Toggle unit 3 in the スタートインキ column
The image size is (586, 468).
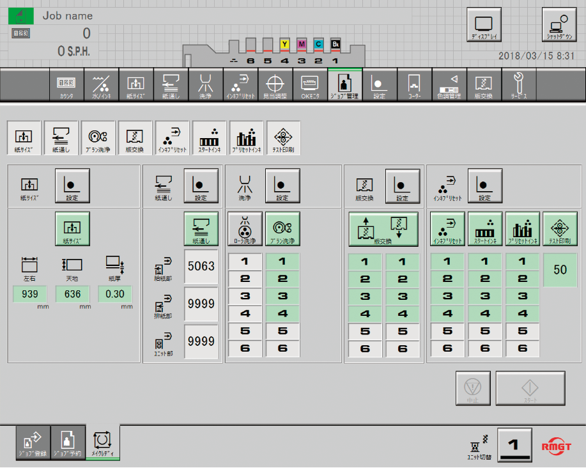click(485, 297)
